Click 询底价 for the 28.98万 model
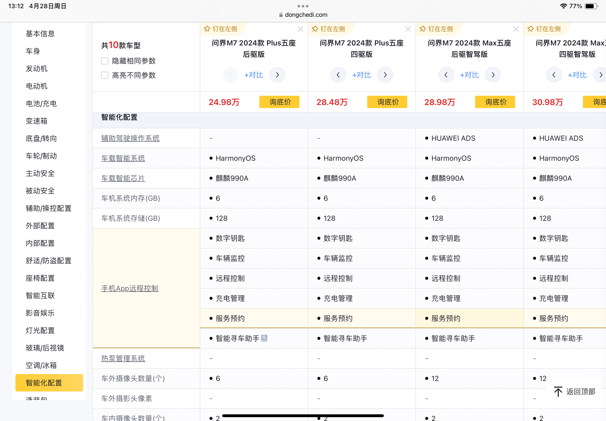 tap(495, 102)
